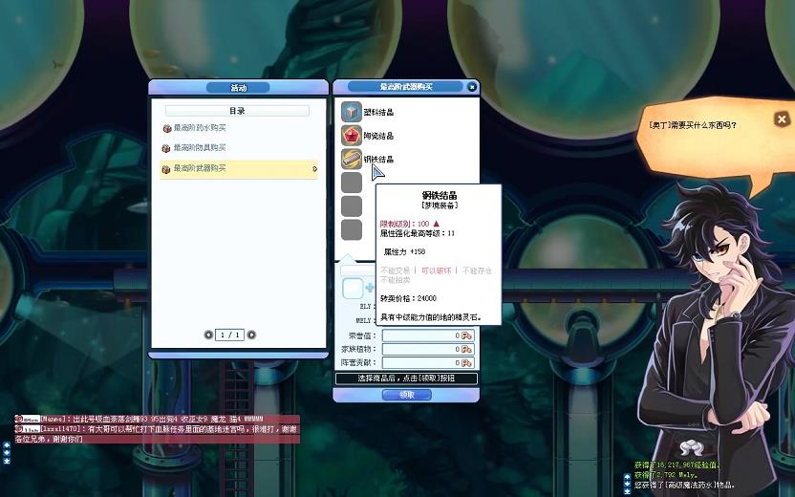This screenshot has width=795, height=497.
Task: Close the 最高阶武器购买 shop window
Action: (471, 87)
